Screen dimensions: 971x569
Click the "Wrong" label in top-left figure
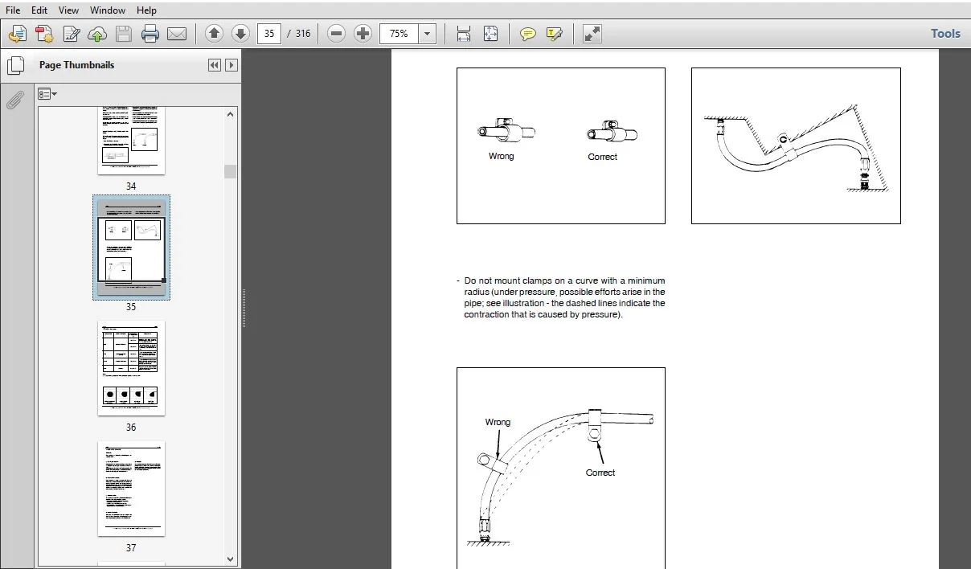point(501,156)
